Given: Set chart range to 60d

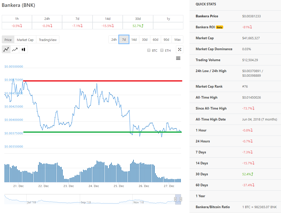Looking at the screenshot, I should click(x=155, y=39).
